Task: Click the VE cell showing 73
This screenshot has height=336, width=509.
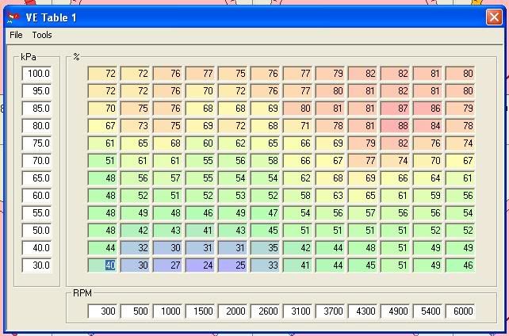Action: click(136, 126)
